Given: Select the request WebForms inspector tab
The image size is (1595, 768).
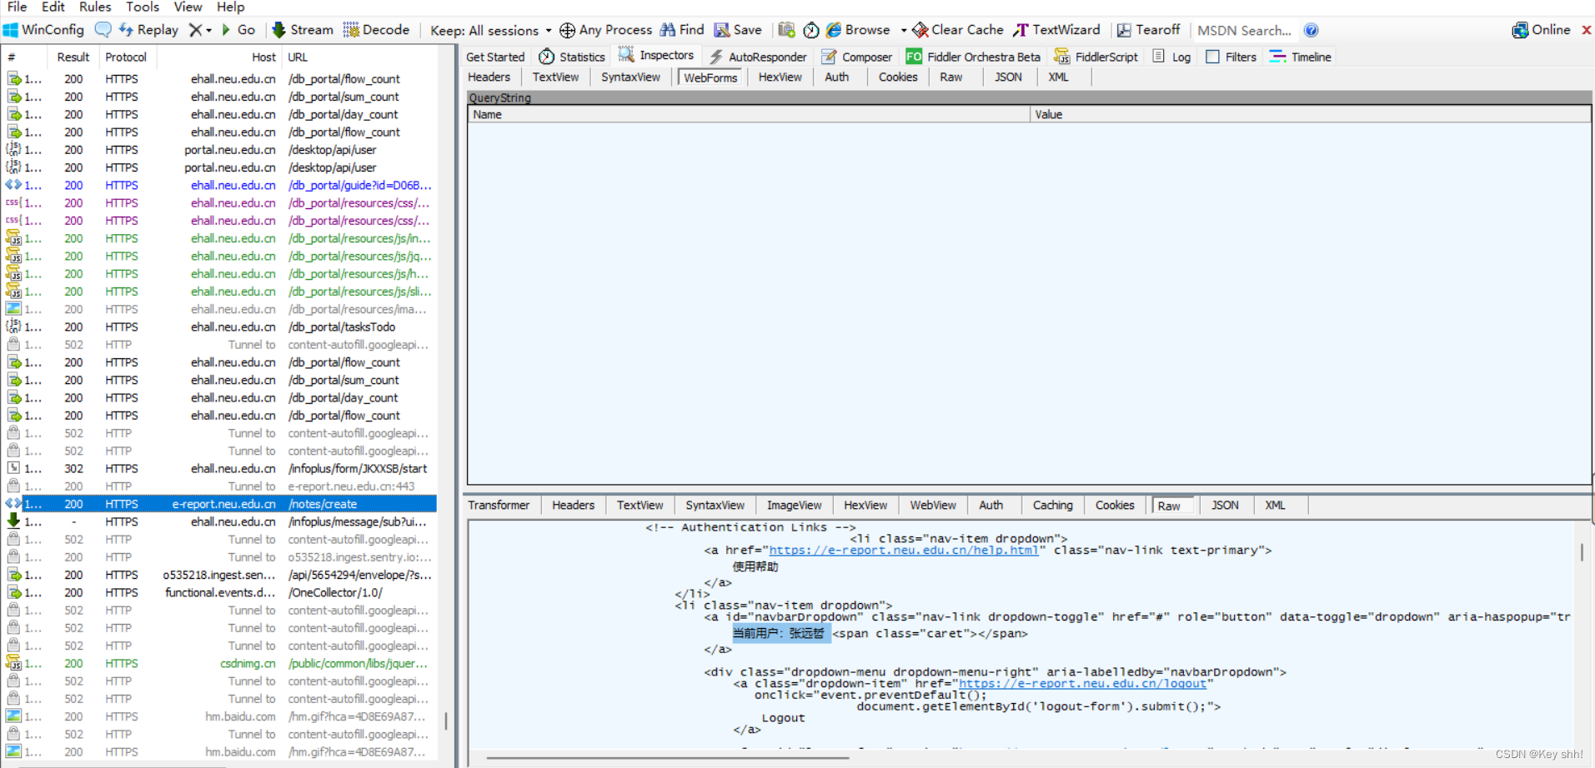Looking at the screenshot, I should [x=710, y=77].
